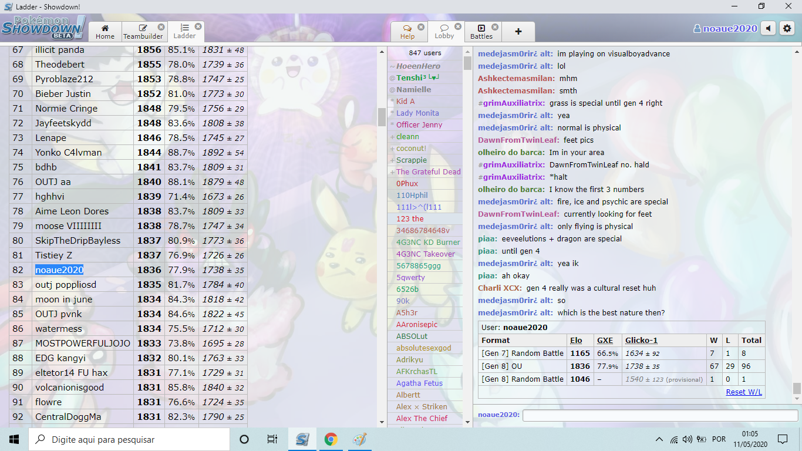Close the Battles tab
The image size is (802, 451).
[495, 27]
